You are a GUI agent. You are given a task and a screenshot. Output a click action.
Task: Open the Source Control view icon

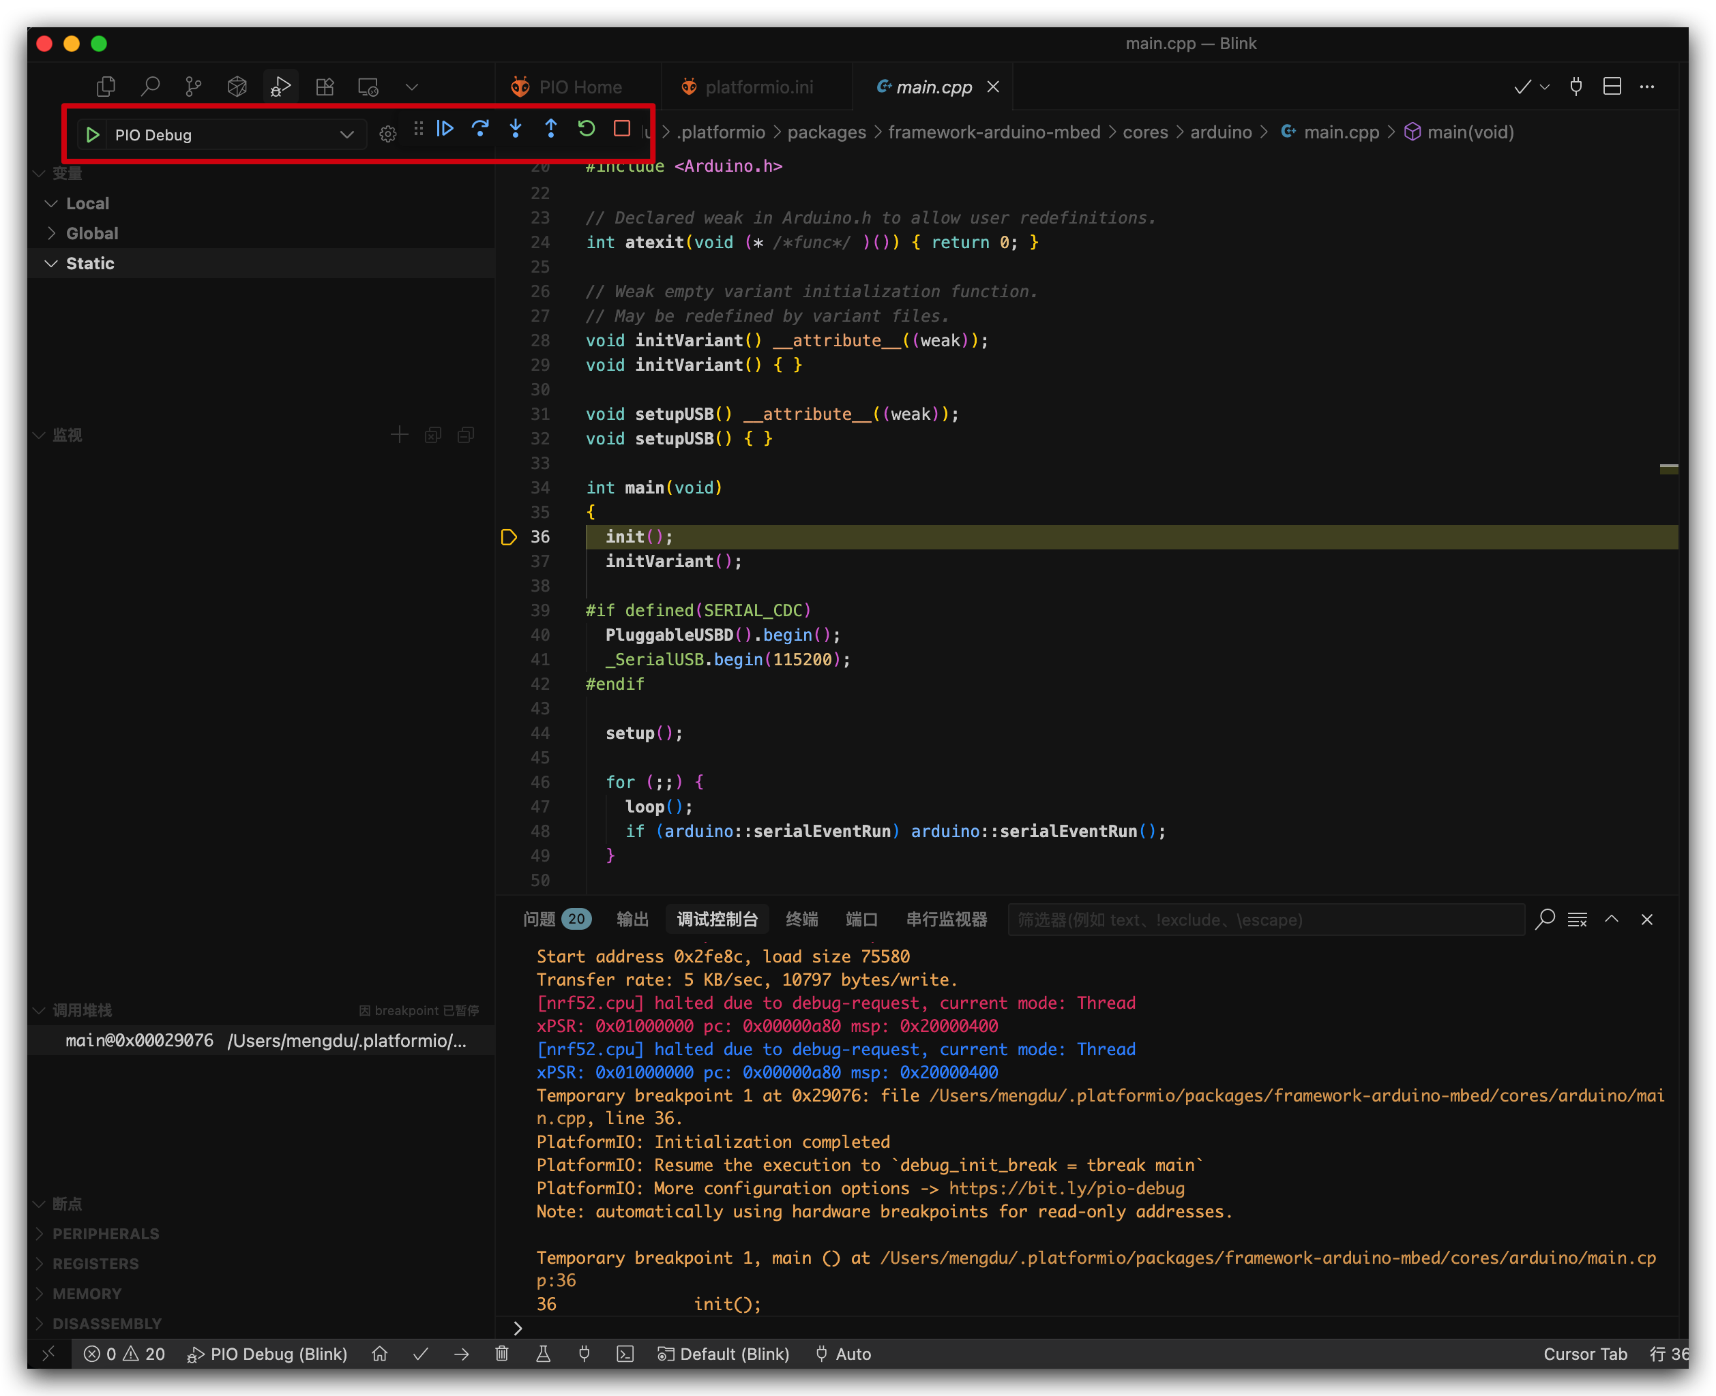[x=193, y=87]
